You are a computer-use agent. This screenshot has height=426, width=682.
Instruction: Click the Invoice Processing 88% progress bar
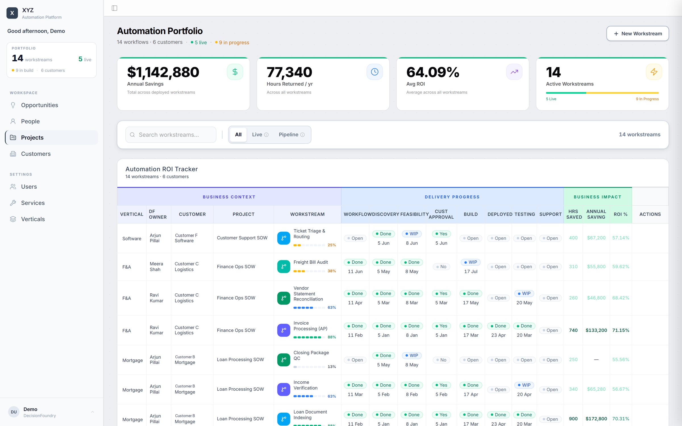pos(309,337)
